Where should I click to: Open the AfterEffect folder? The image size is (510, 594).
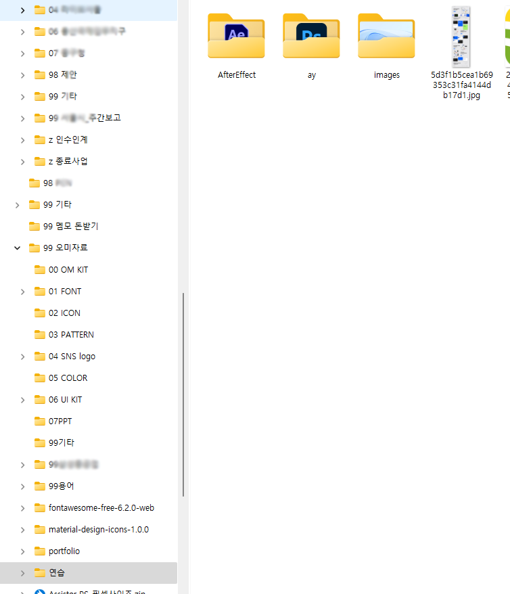point(236,36)
